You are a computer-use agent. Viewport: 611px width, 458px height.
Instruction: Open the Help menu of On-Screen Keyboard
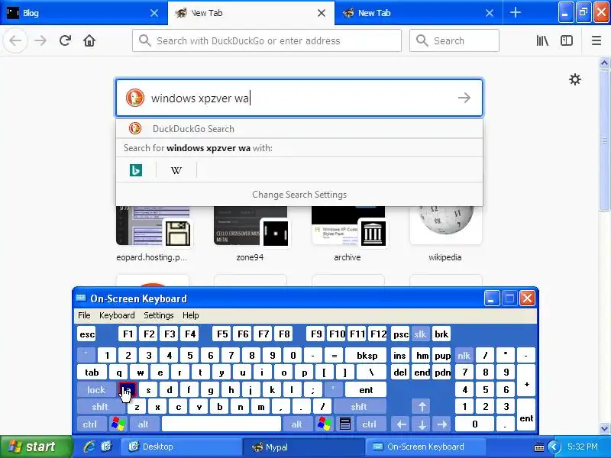point(190,315)
